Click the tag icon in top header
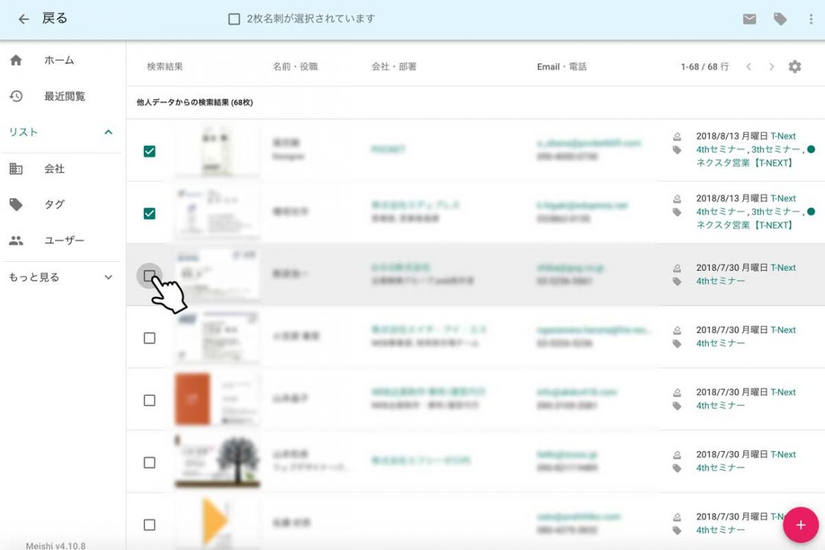The width and height of the screenshot is (825, 550). tap(780, 19)
